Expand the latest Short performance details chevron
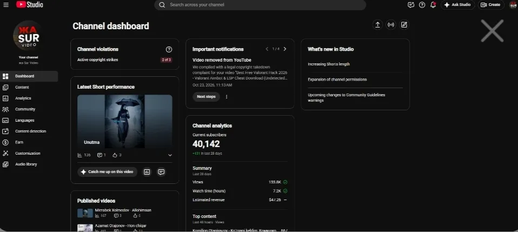The height and width of the screenshot is (232, 518). click(x=170, y=155)
